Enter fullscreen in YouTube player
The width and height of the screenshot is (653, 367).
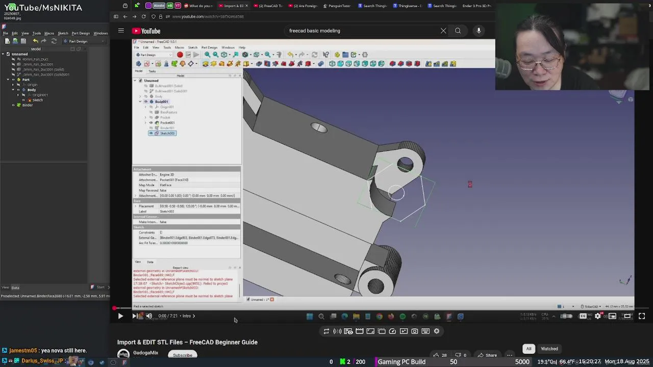(642, 316)
